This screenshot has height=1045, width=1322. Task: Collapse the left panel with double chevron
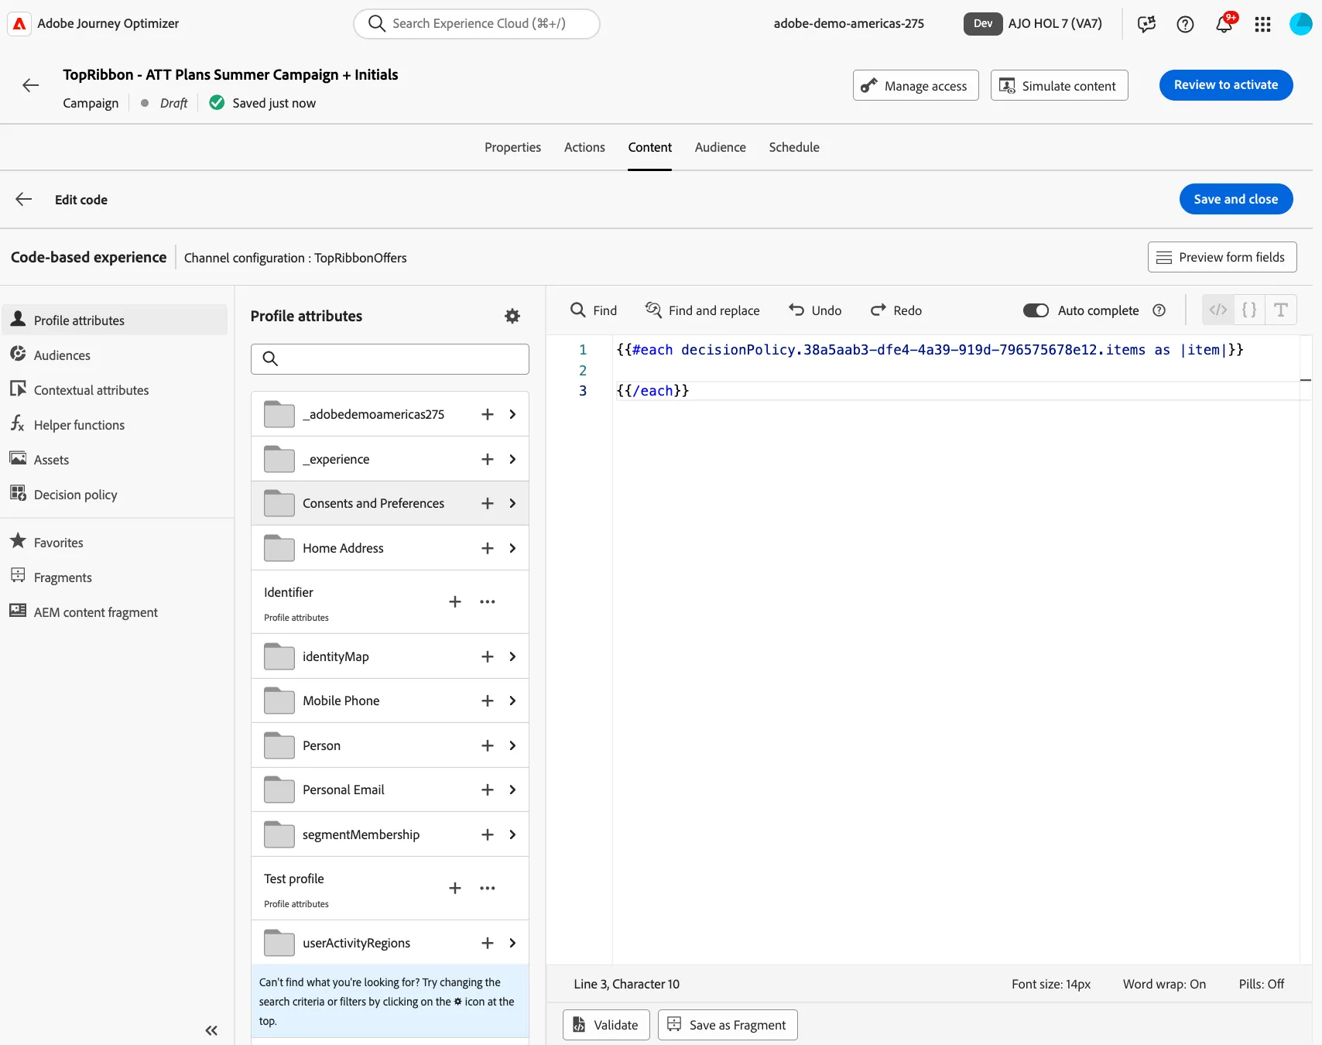211,1030
